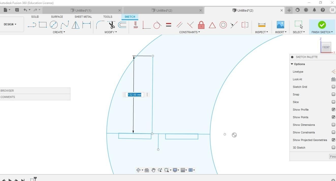Open the INSERT dropdown menu
336x181 pixels.
(x=281, y=32)
